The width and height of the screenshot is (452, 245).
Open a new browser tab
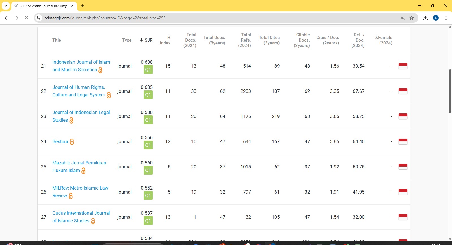[83, 6]
